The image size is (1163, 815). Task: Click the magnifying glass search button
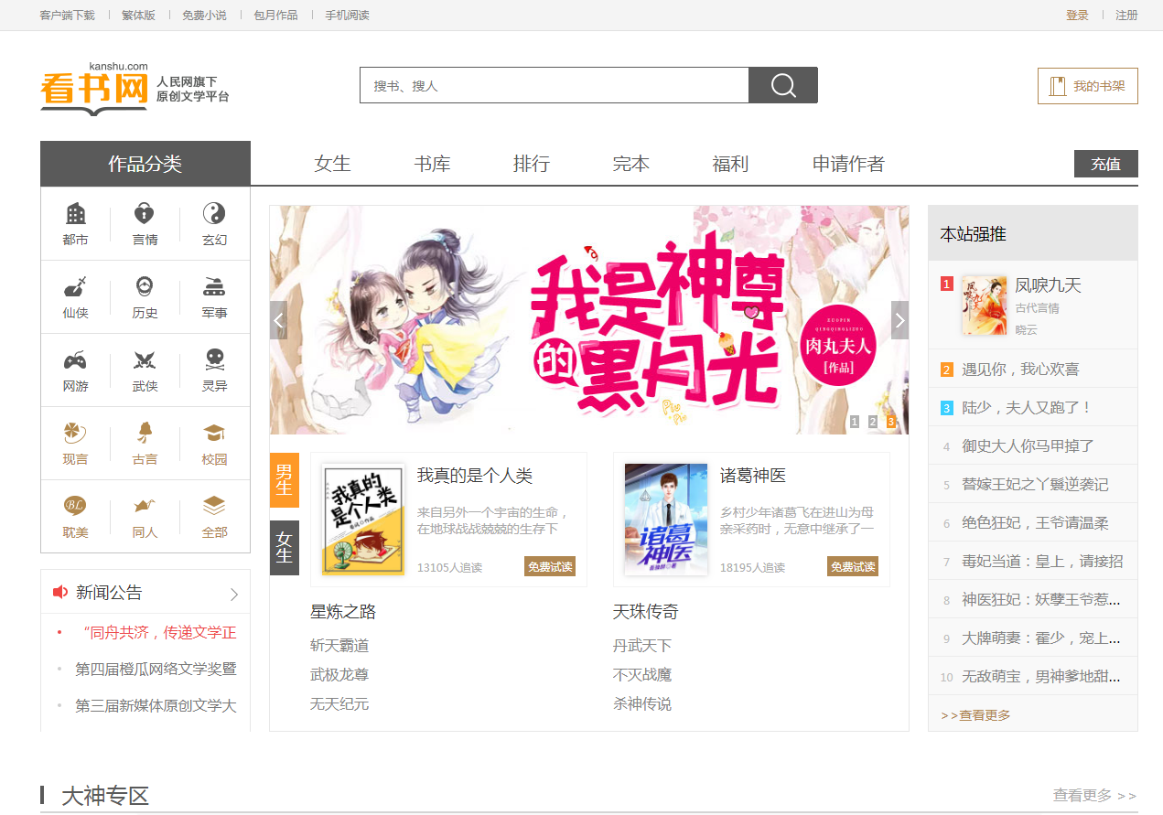[x=782, y=85]
